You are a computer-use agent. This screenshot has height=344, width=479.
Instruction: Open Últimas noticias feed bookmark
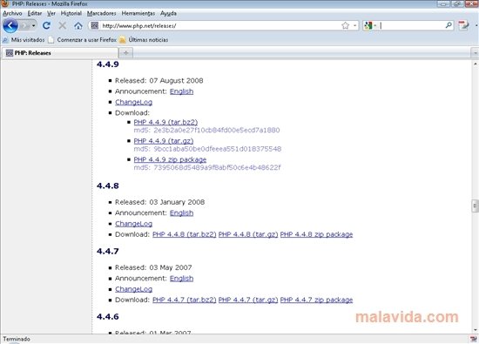144,40
